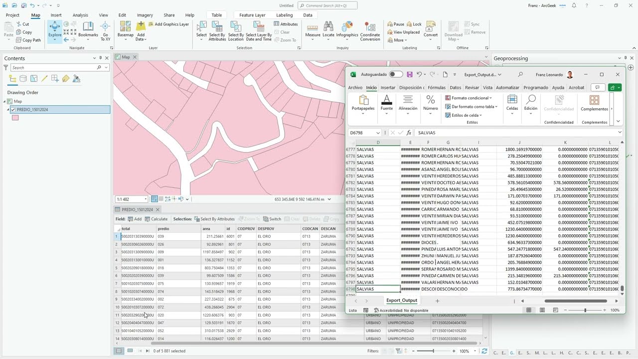The height and width of the screenshot is (359, 638).
Task: Switch to Excel normal view
Action: point(529,310)
